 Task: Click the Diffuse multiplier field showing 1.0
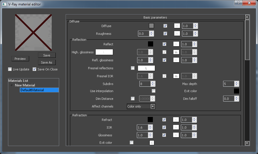188,26
